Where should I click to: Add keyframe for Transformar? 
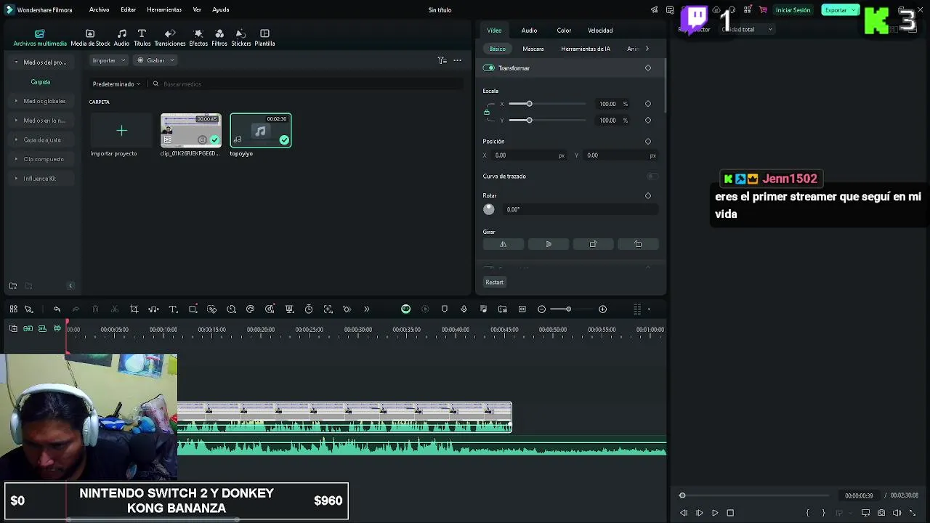point(648,68)
